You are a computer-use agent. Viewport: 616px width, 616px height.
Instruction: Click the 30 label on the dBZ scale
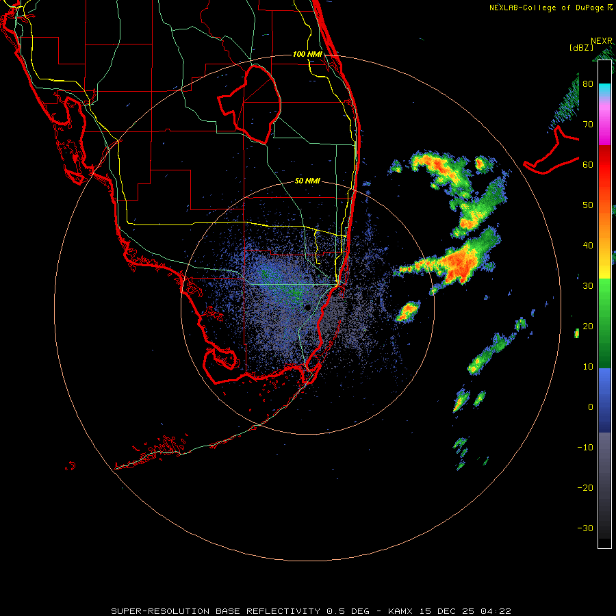tap(588, 286)
